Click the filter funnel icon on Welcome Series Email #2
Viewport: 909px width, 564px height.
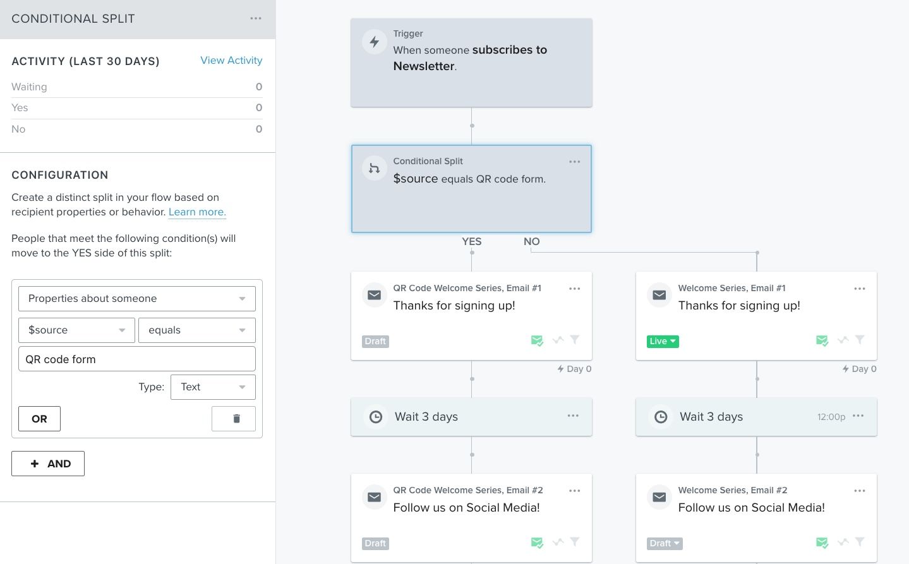[859, 542]
